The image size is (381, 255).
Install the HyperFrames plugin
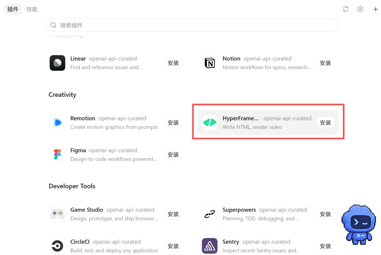click(325, 123)
